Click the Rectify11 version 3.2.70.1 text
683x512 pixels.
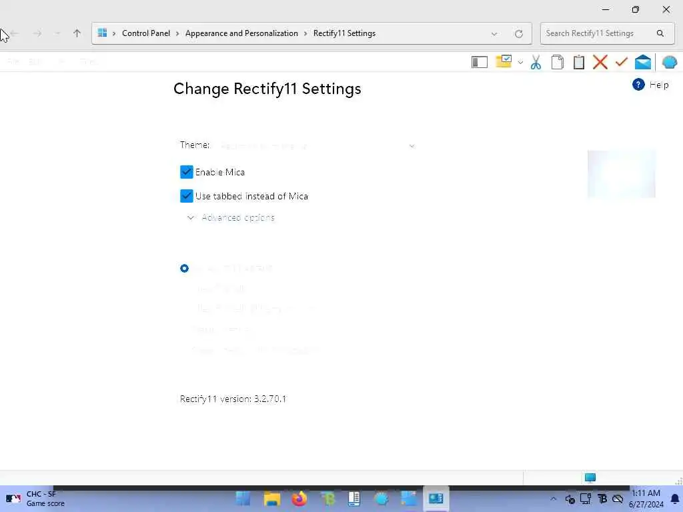(x=233, y=399)
